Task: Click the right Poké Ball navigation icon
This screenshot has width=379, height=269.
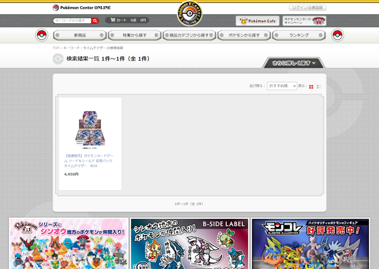Action: 337,35
